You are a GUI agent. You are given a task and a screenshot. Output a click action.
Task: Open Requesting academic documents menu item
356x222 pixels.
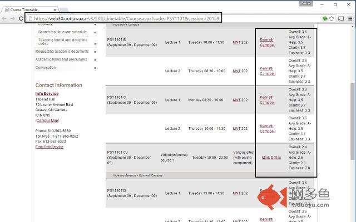tap(62, 52)
